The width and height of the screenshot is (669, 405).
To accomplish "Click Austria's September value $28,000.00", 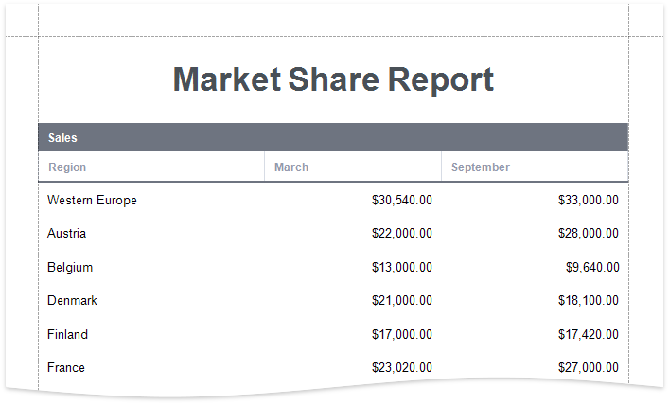I will pyautogui.click(x=589, y=234).
